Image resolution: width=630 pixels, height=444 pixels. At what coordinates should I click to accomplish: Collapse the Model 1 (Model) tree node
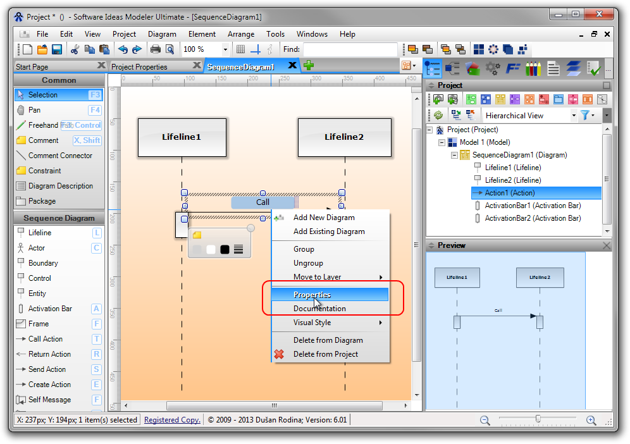pos(442,142)
